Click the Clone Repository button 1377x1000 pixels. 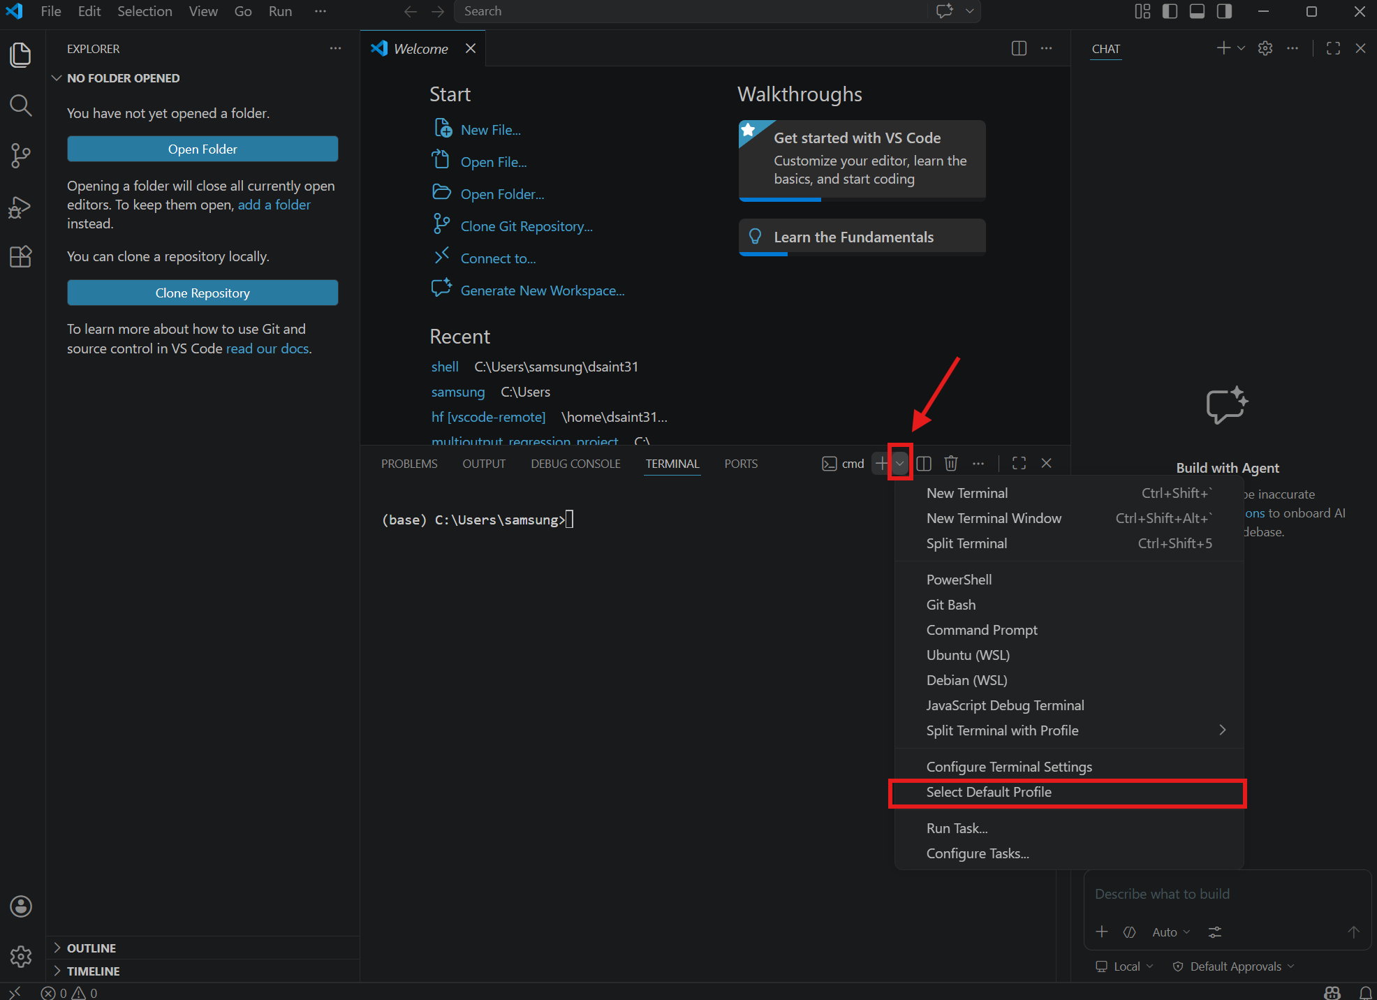click(x=202, y=293)
